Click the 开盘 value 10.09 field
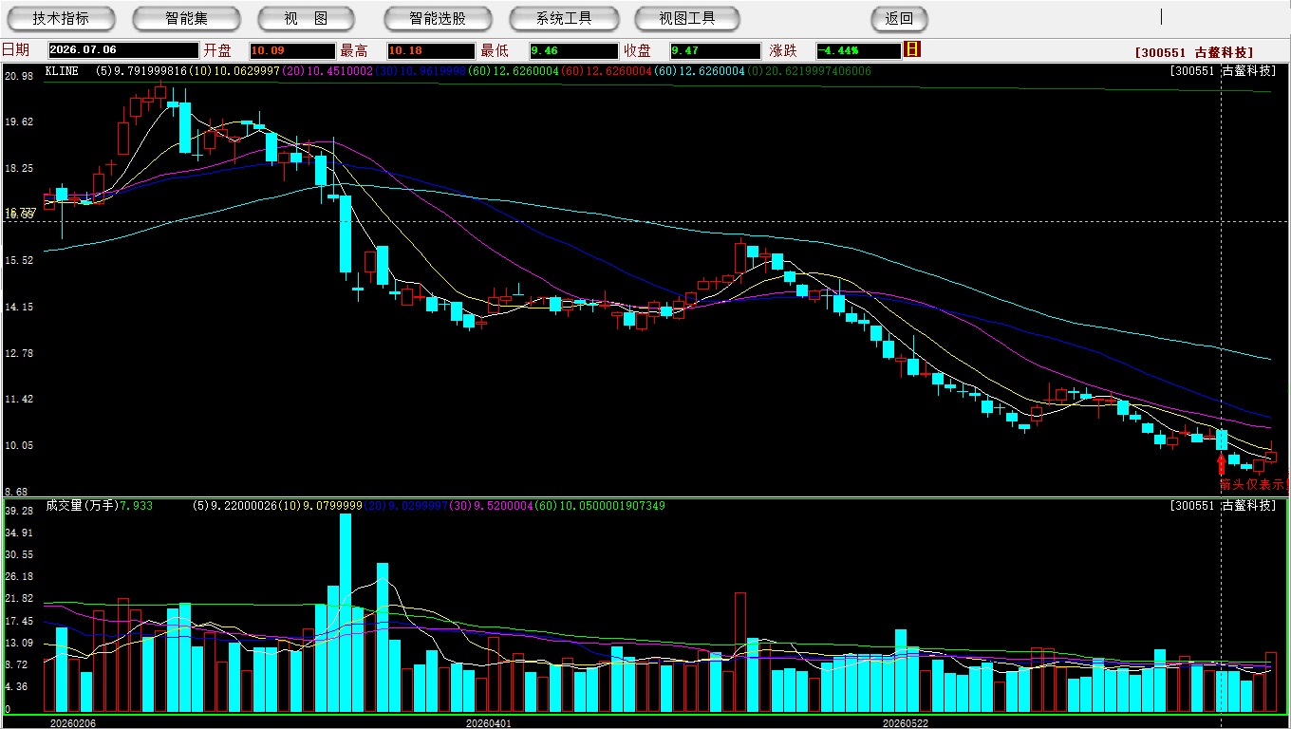 292,50
